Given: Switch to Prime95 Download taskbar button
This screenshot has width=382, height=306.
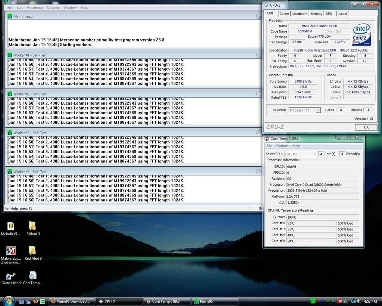Looking at the screenshot, I should pyautogui.click(x=71, y=302).
